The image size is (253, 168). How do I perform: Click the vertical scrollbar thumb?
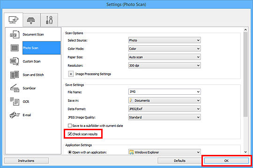[246, 74]
